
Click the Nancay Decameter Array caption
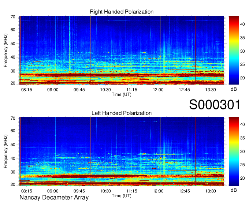(54, 197)
